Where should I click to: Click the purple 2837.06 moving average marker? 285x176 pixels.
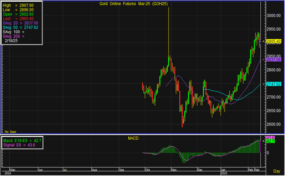point(273,60)
